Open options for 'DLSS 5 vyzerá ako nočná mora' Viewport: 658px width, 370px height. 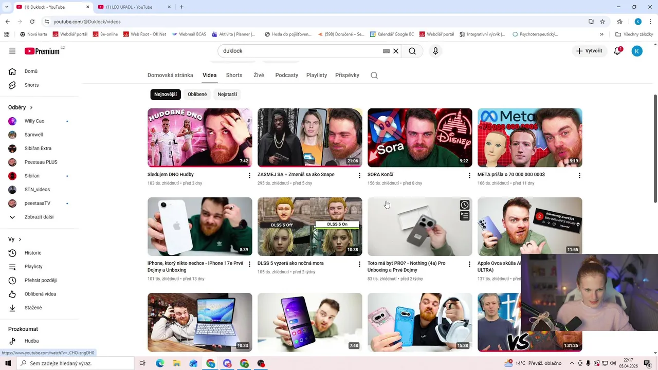(359, 264)
